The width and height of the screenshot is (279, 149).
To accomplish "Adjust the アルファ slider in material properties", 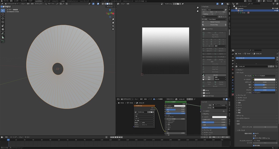I will 265,90.
